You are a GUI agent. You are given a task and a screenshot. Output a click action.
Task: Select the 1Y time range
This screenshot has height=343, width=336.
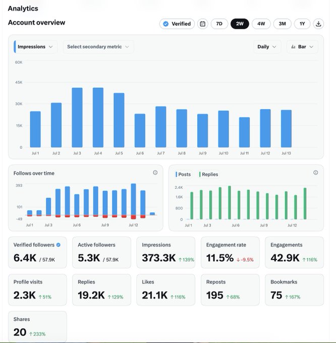tap(302, 24)
